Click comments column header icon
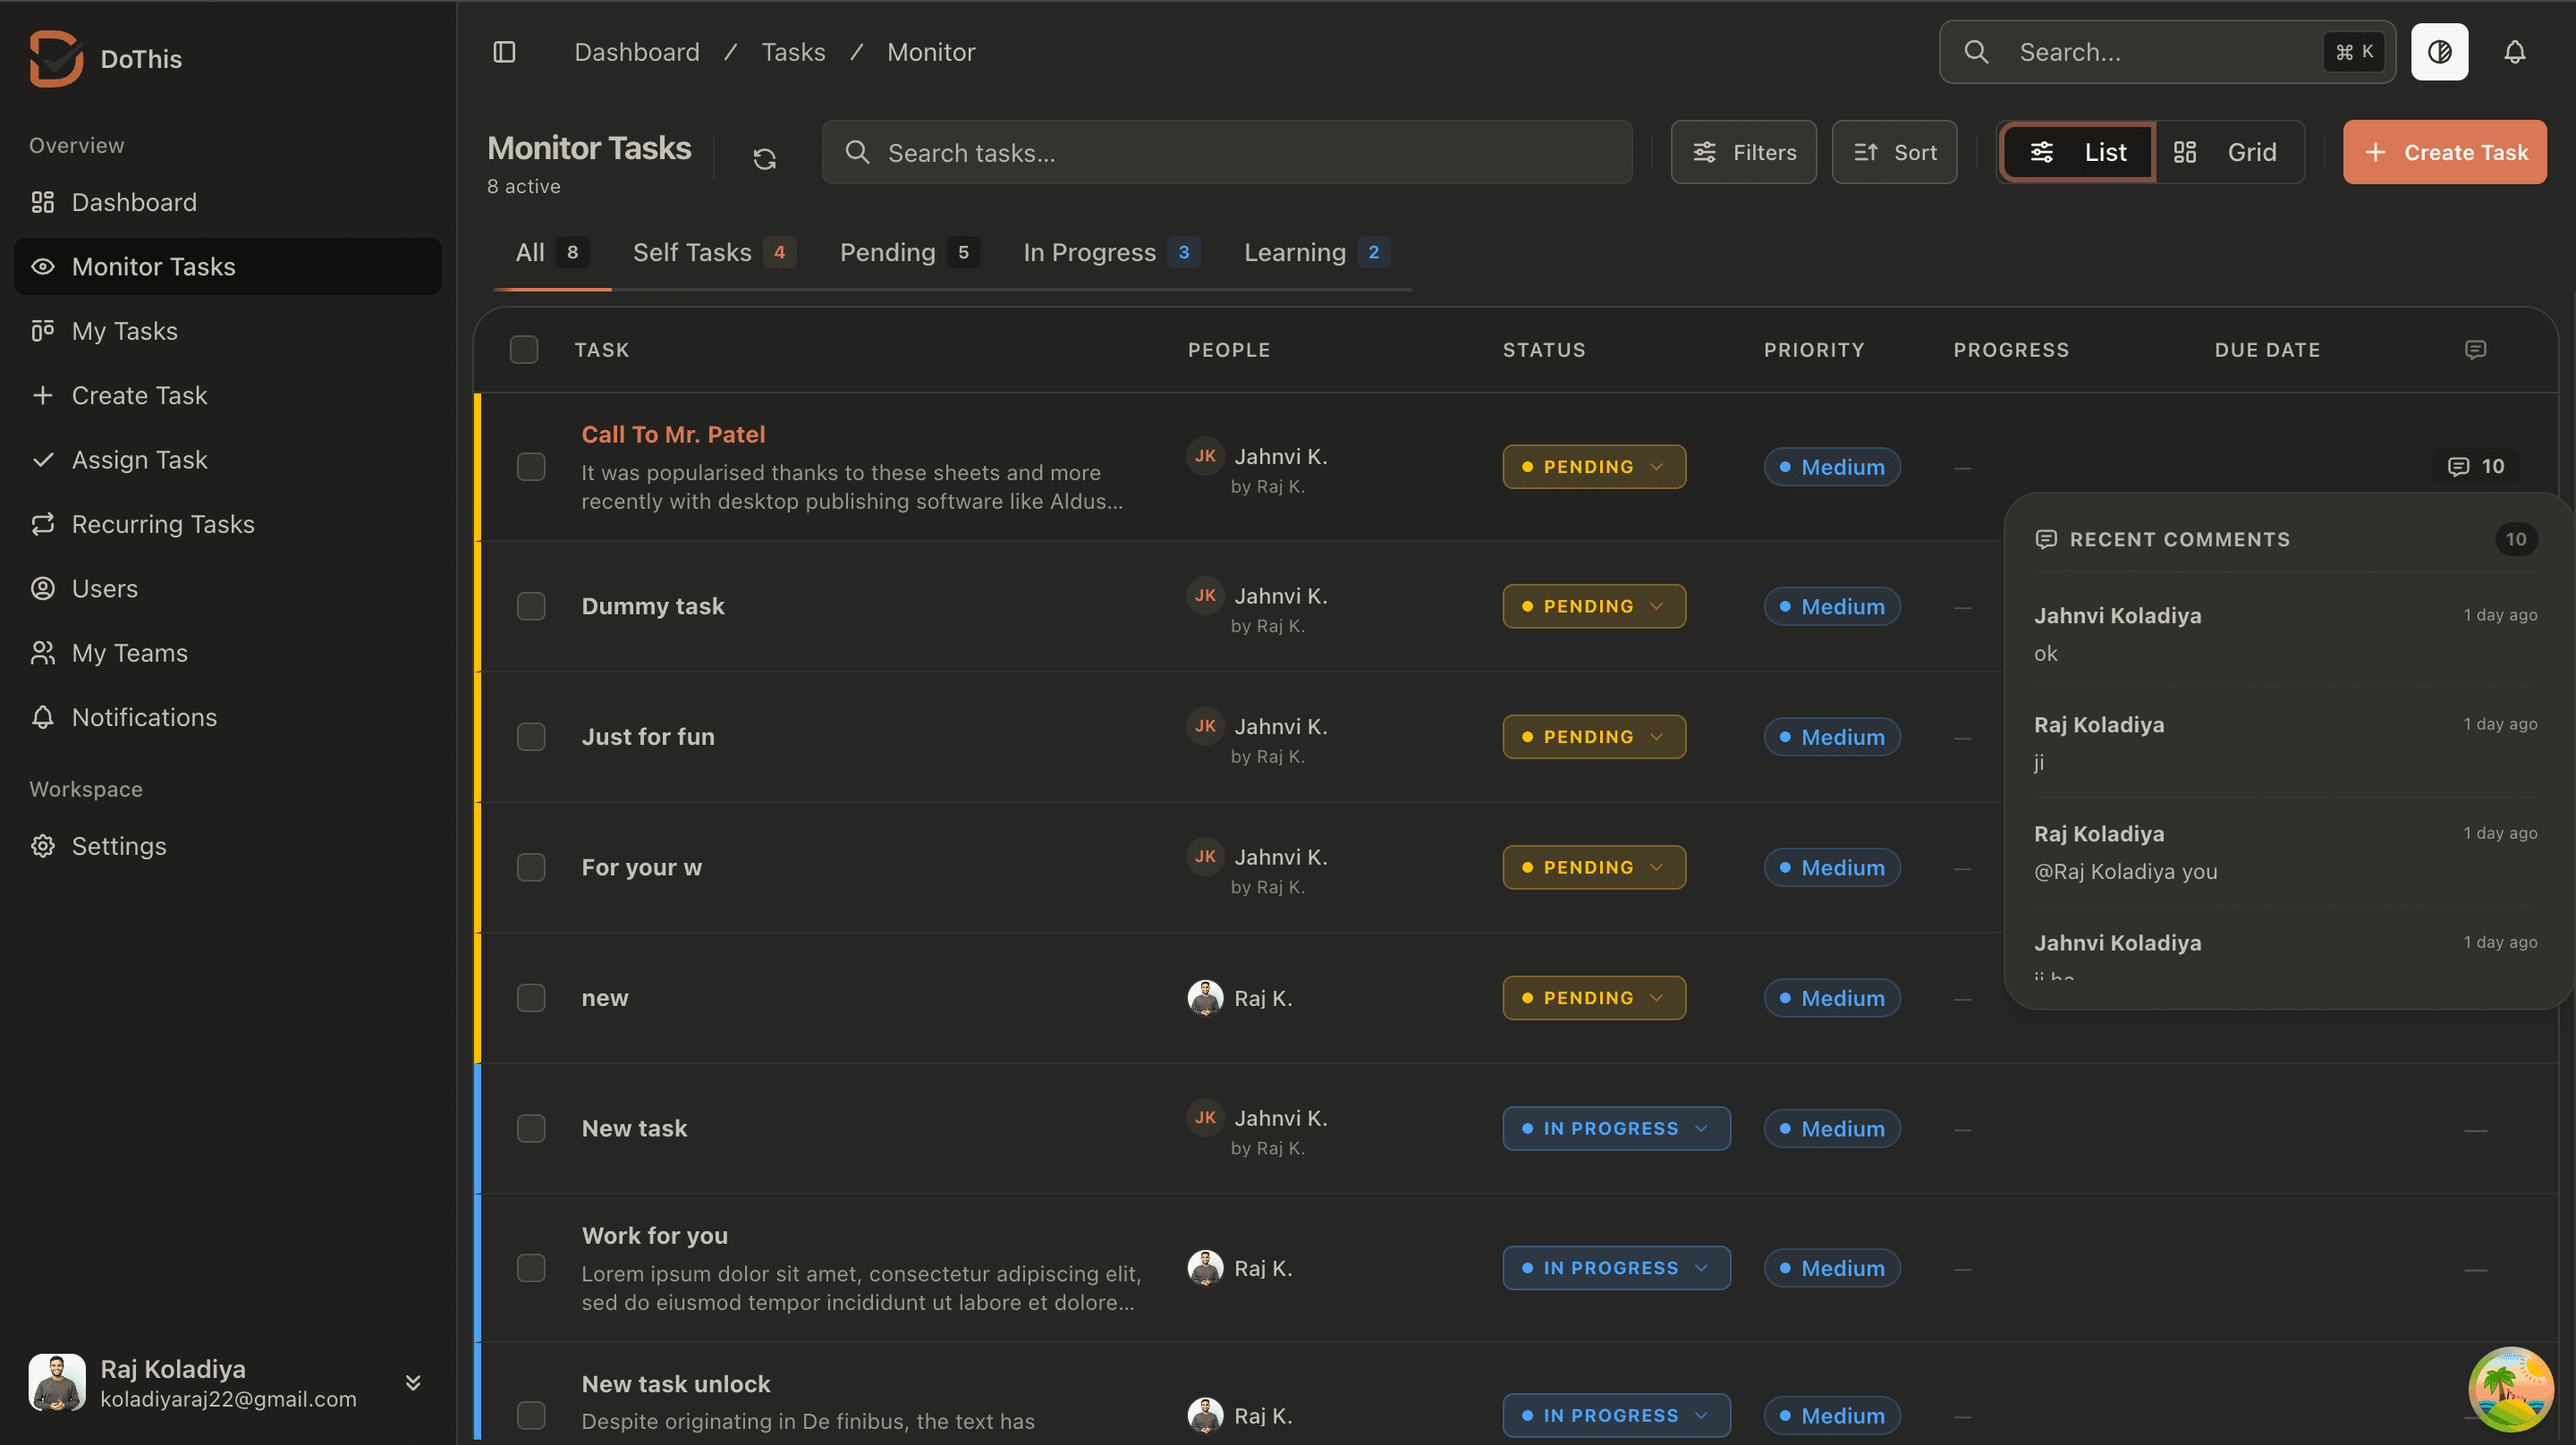 pos(2475,349)
